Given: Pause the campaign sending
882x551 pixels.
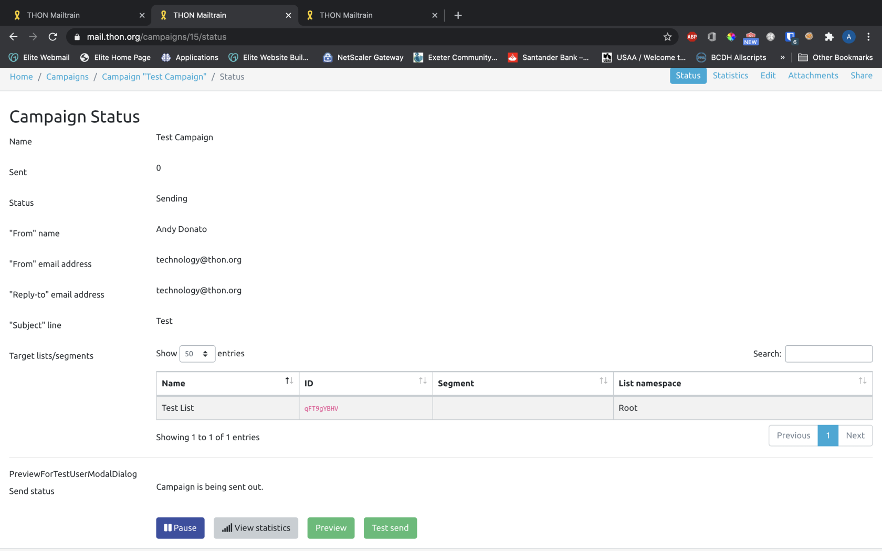Looking at the screenshot, I should pyautogui.click(x=180, y=528).
